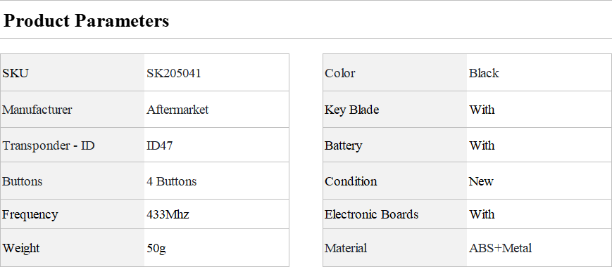The image size is (612, 267).
Task: Click the Transponder - ID label
Action: pyautogui.click(x=49, y=145)
